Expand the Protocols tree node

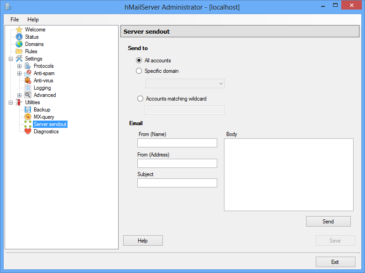coord(19,66)
